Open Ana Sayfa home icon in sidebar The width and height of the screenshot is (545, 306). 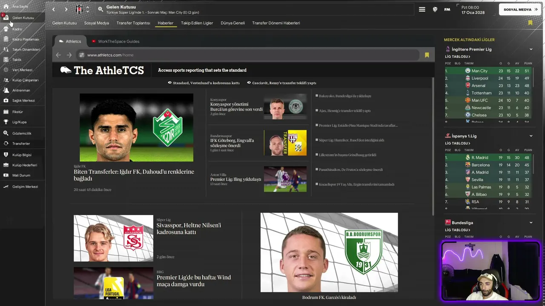(x=6, y=6)
